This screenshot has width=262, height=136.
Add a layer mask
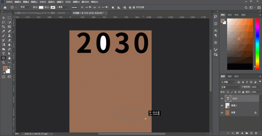click(237, 133)
